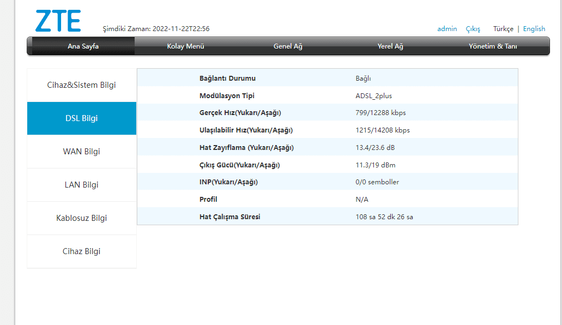View Kablosuz Bilgi in the sidebar
The height and width of the screenshot is (325, 562).
(x=82, y=218)
